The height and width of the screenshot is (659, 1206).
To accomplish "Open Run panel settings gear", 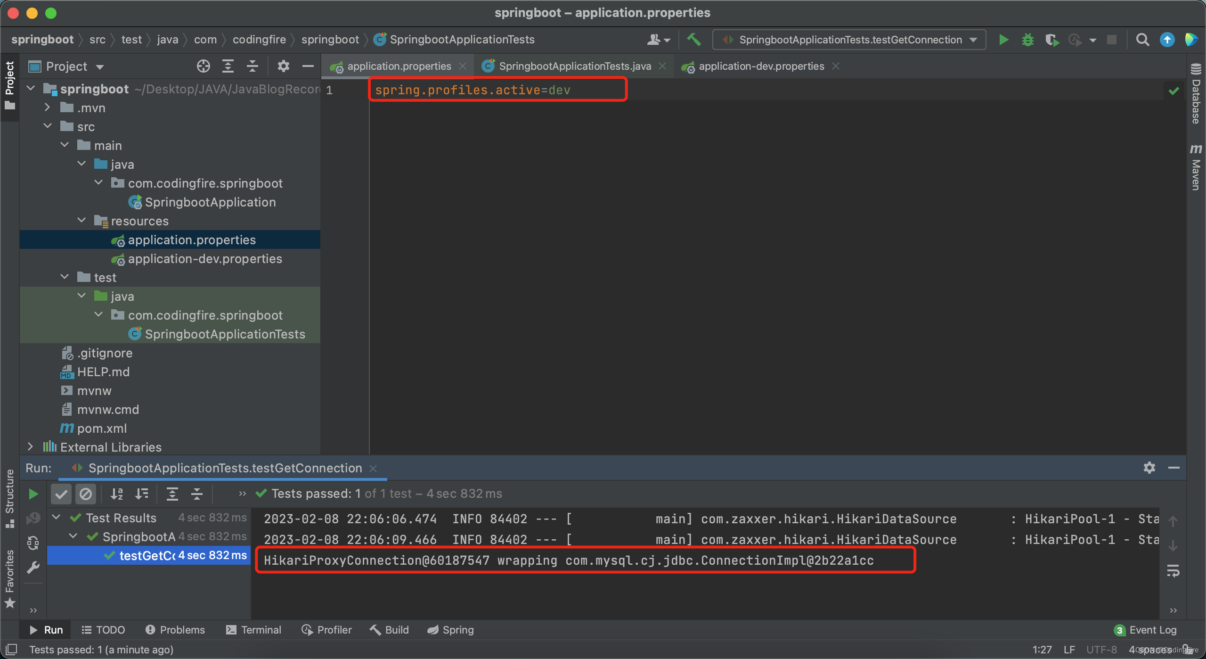I will 1149,468.
